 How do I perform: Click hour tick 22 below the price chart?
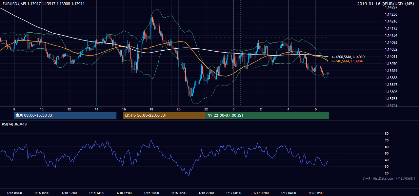[x=206, y=109]
